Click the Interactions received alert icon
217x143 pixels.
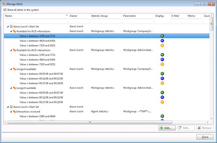[14, 111]
